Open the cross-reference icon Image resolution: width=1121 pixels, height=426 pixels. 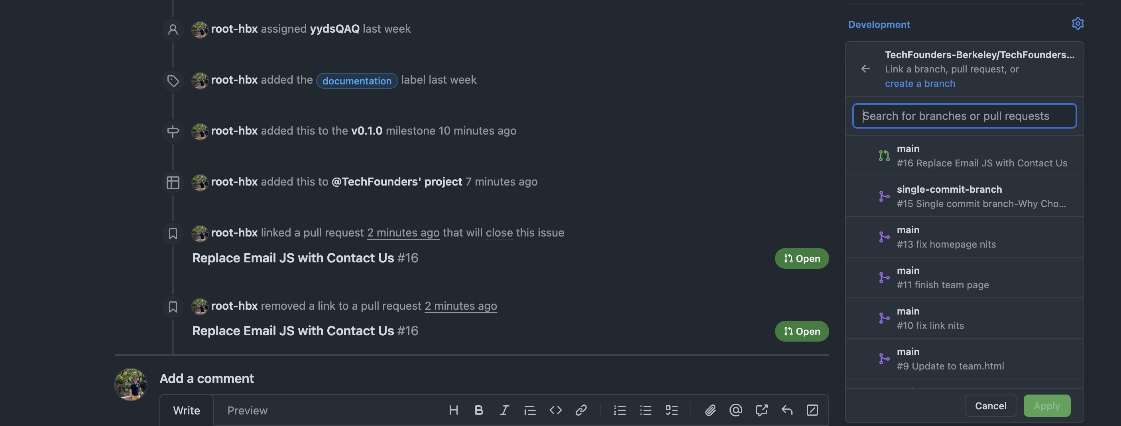(x=761, y=410)
